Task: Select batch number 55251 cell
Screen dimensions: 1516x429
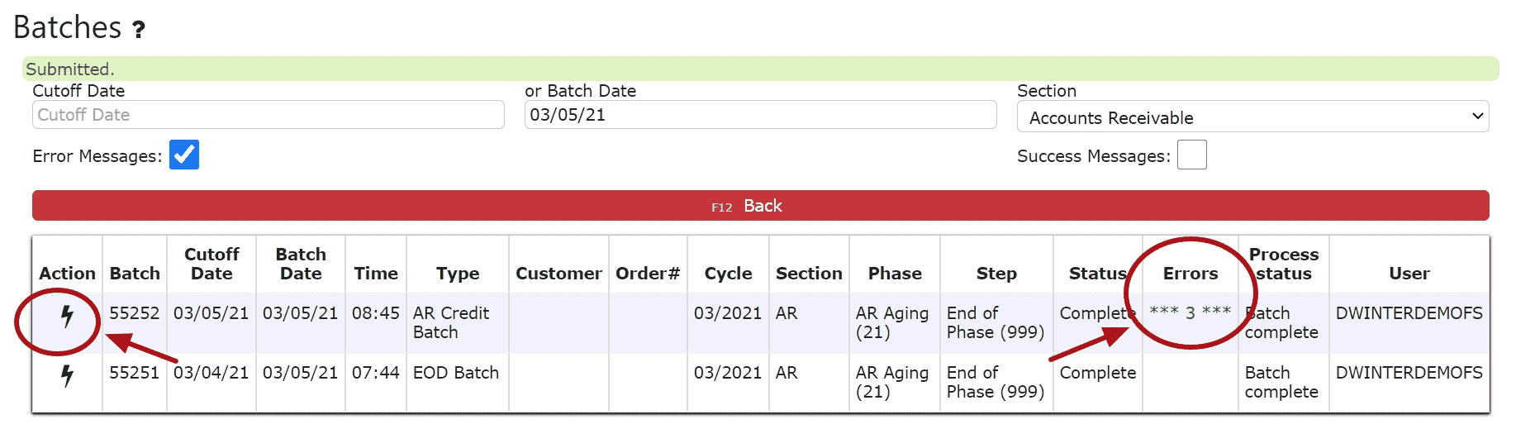Action: (134, 373)
